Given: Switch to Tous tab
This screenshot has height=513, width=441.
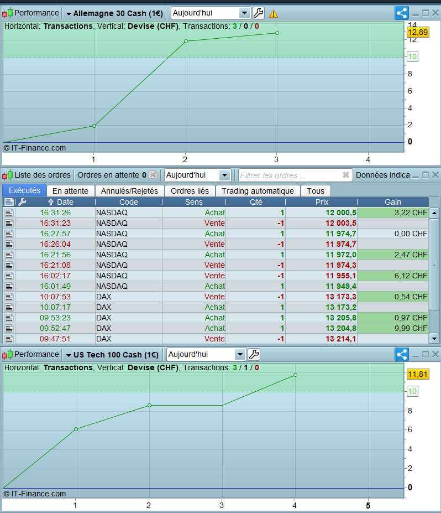Looking at the screenshot, I should click(316, 191).
